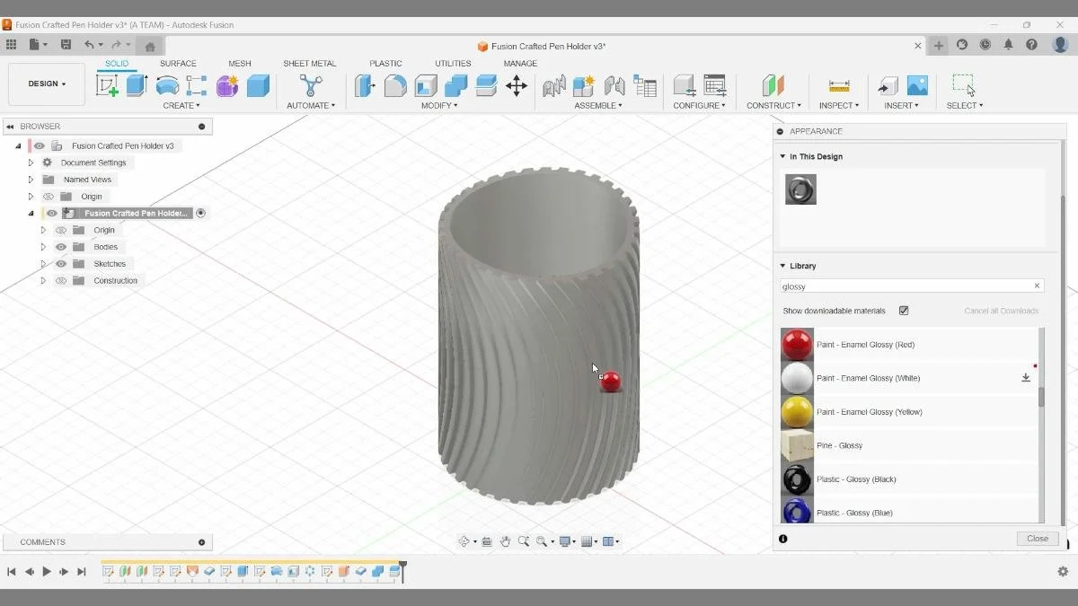Open the Design workspace dropdown
This screenshot has width=1078, height=606.
point(46,83)
